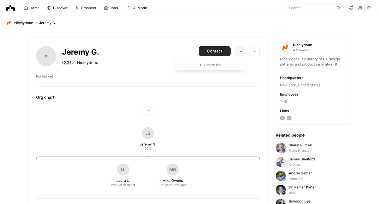This screenshot has height=204, width=379.
Task: Click James Shelford's profile photo
Action: tap(281, 162)
